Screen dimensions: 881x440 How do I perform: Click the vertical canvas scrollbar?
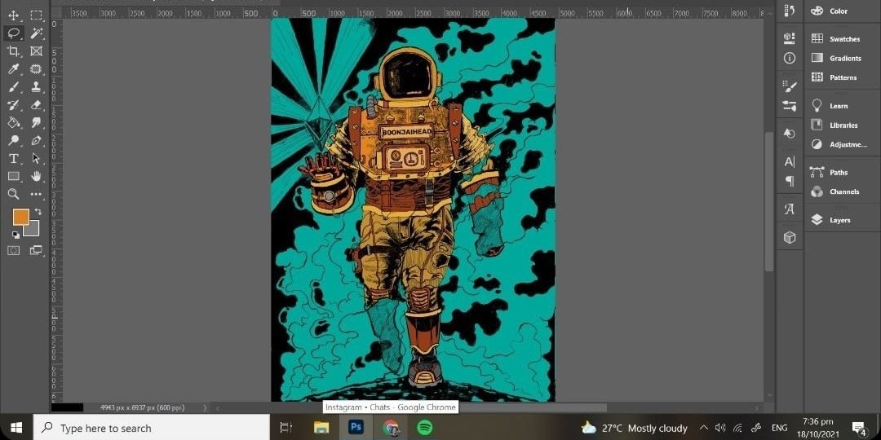(x=769, y=202)
